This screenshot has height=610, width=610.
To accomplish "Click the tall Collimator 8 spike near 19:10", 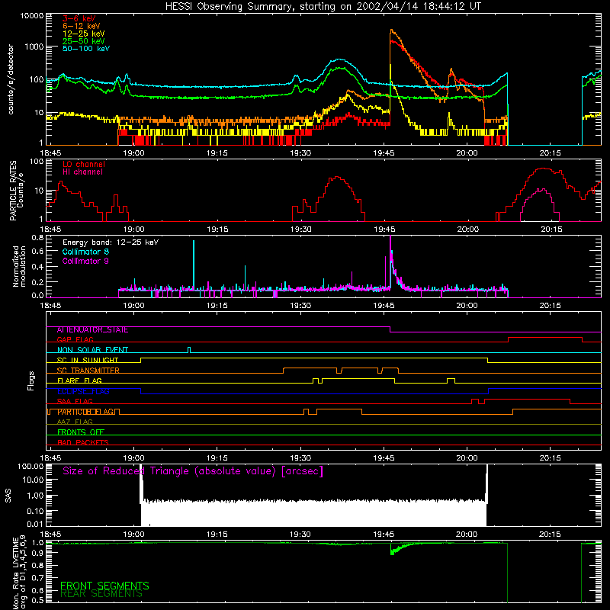I will [194, 265].
